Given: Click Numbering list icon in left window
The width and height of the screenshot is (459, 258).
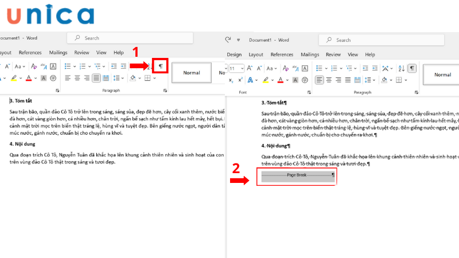Looking at the screenshot, I should pyautogui.click(x=83, y=67).
